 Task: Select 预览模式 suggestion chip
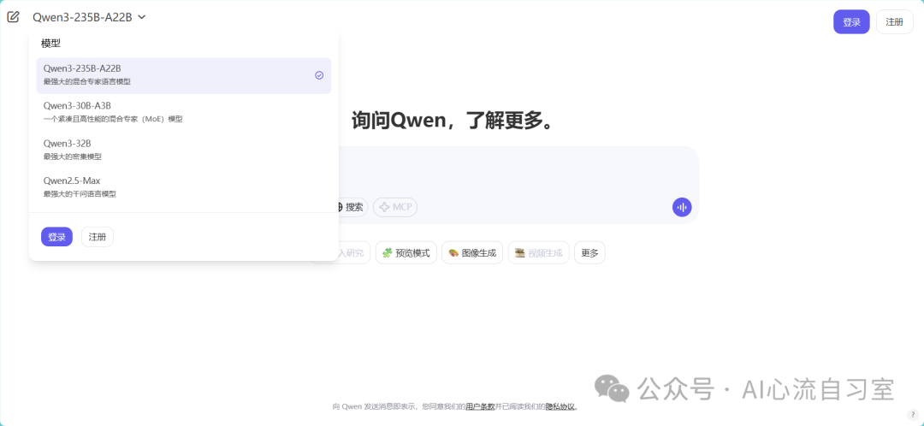[406, 252]
